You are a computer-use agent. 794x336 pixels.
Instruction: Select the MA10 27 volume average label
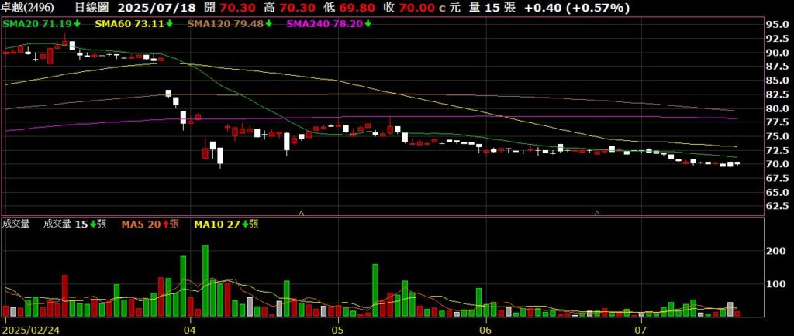(x=217, y=224)
